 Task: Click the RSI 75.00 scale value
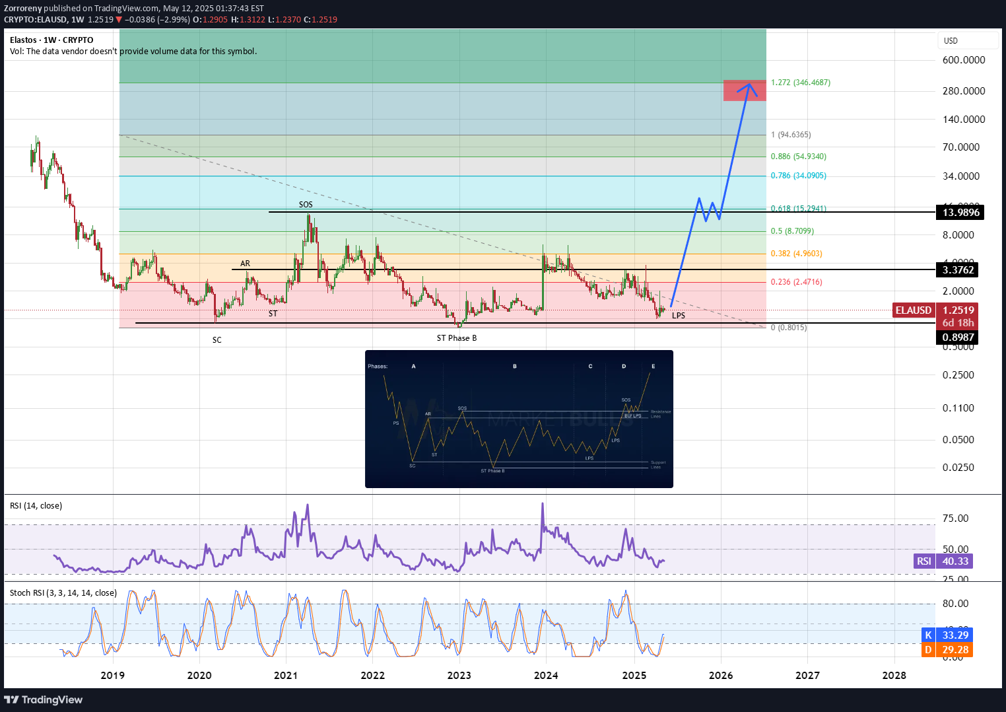[956, 518]
